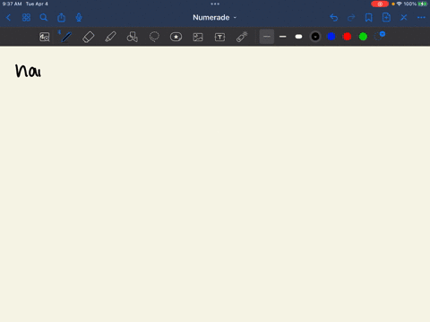Redo the undone stroke

pyautogui.click(x=351, y=18)
